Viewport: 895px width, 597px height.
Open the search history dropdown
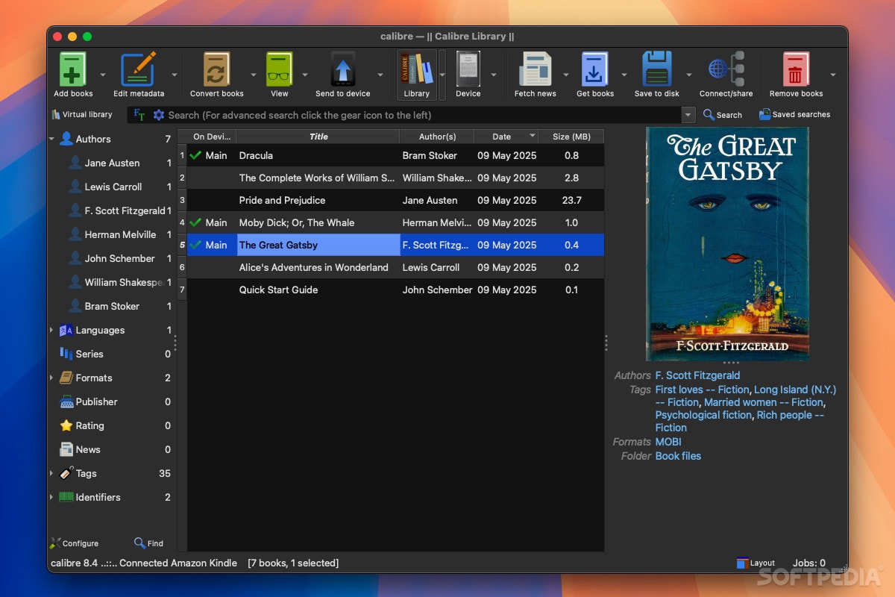click(688, 115)
